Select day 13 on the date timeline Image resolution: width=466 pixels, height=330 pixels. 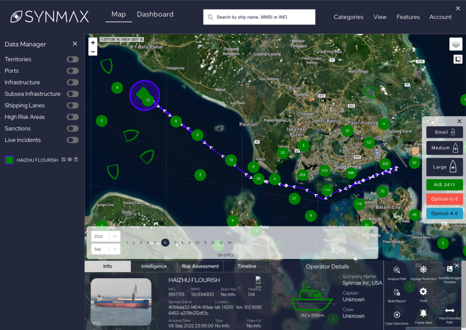pos(221,243)
